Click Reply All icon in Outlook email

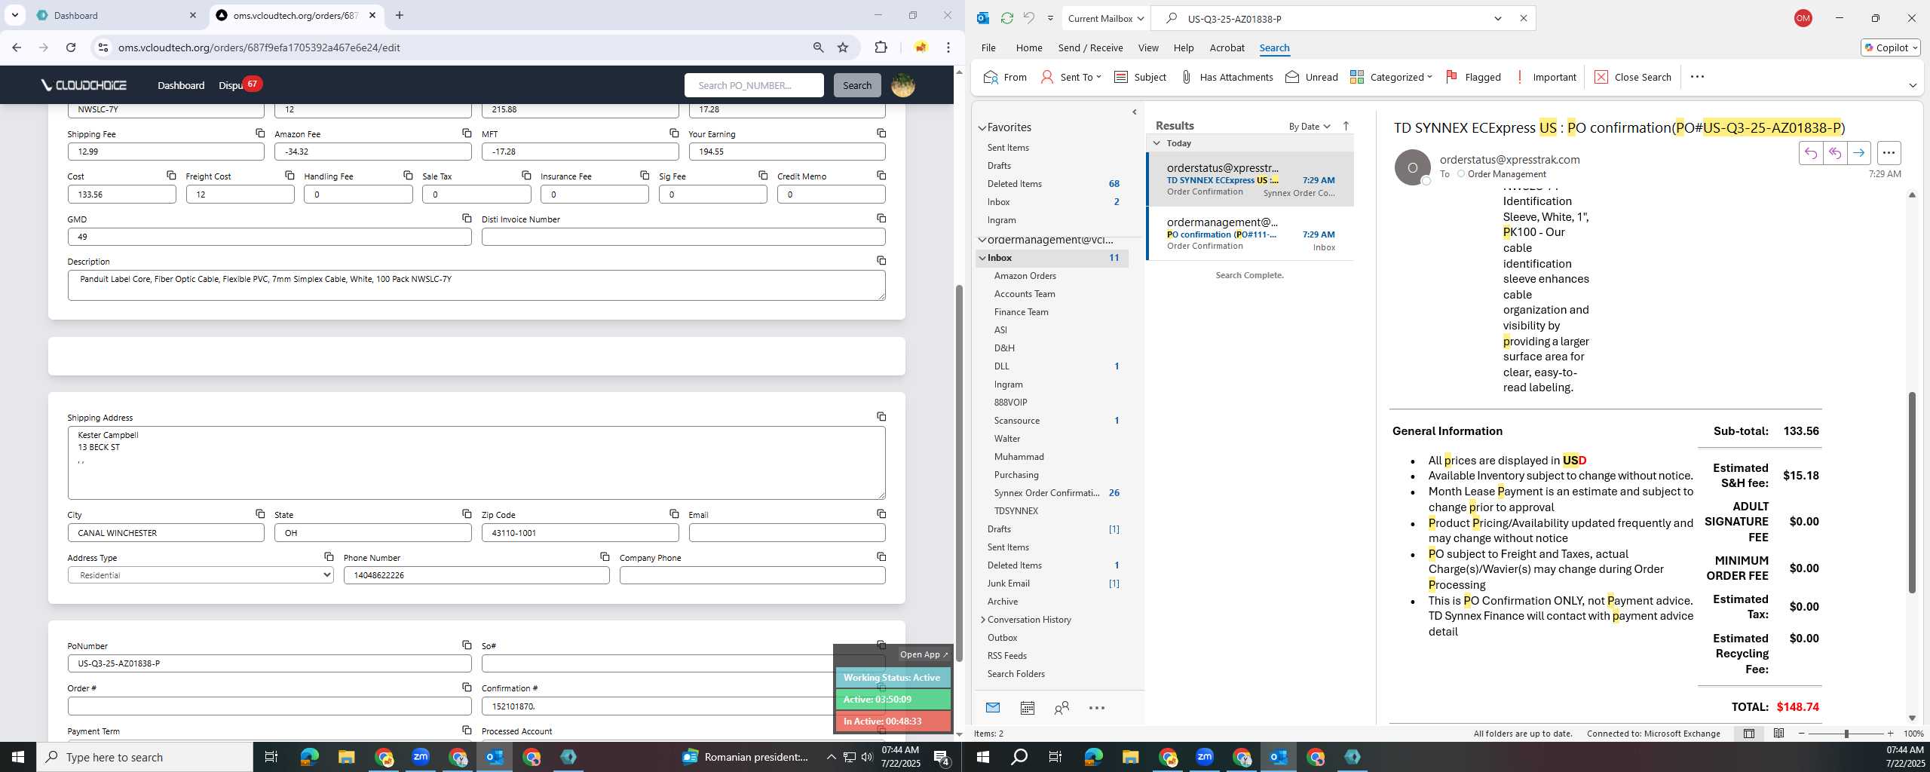click(x=1834, y=153)
